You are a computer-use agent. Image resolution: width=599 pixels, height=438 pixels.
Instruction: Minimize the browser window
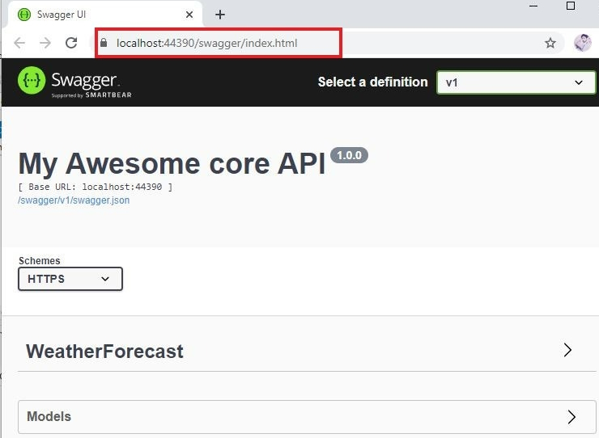click(533, 6)
